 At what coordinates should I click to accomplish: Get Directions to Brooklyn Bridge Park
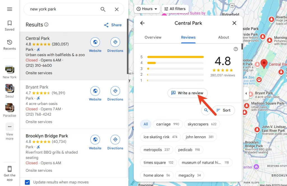click(115, 140)
